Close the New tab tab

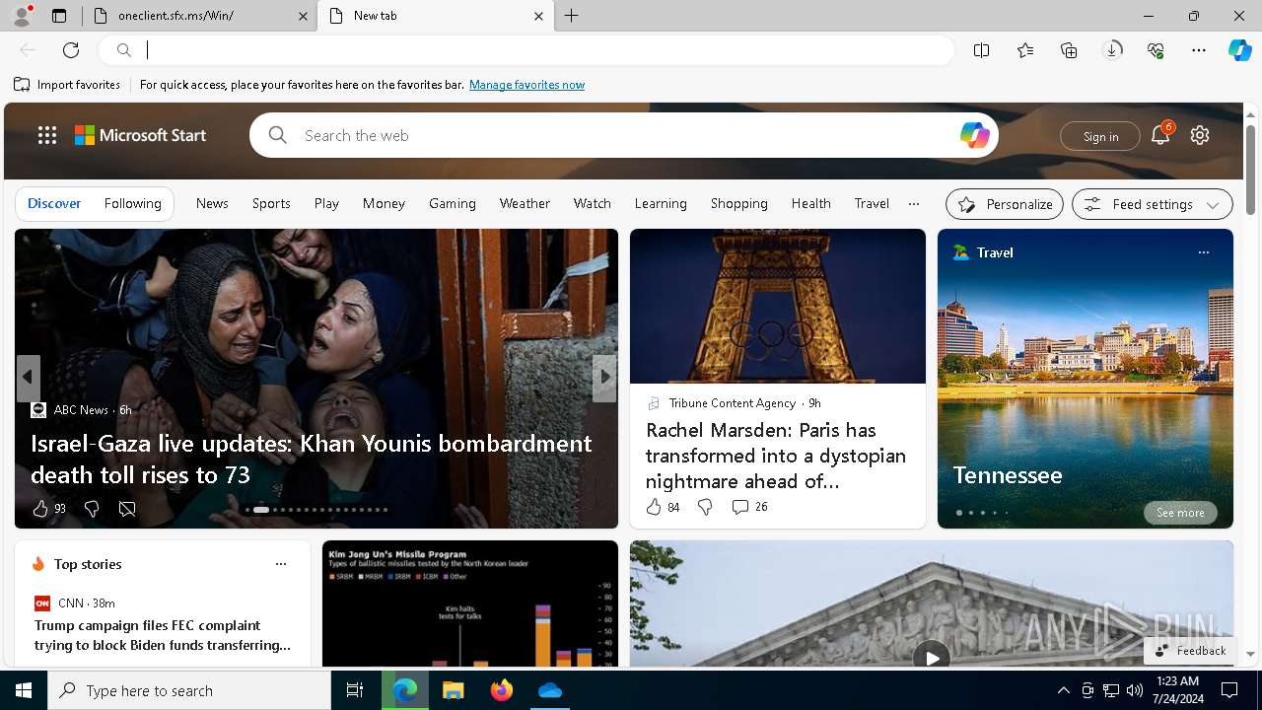(538, 16)
